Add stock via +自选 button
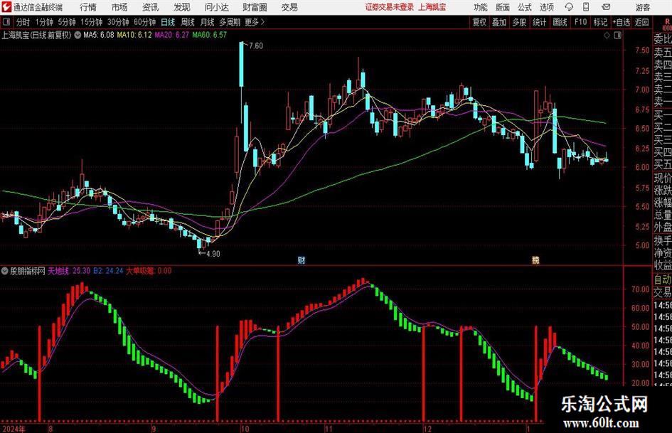The height and width of the screenshot is (433, 672). 621,22
